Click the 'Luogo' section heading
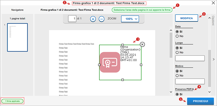 (179, 43)
